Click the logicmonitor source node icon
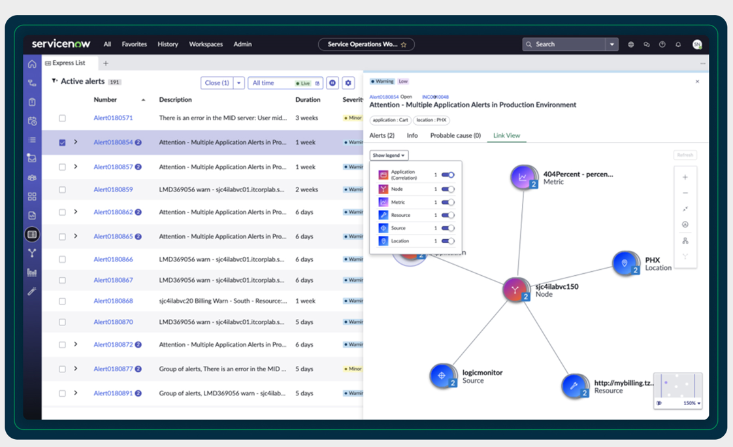The width and height of the screenshot is (733, 447). click(442, 375)
